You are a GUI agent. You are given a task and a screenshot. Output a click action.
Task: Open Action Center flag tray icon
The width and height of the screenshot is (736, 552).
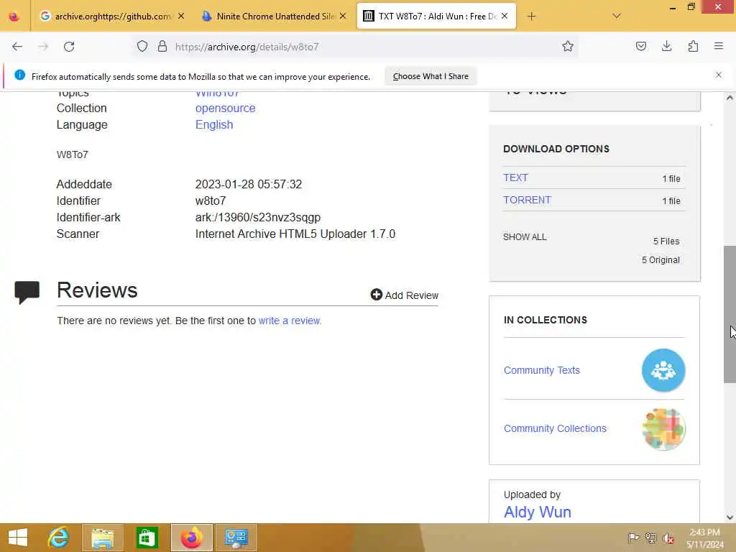pos(633,538)
